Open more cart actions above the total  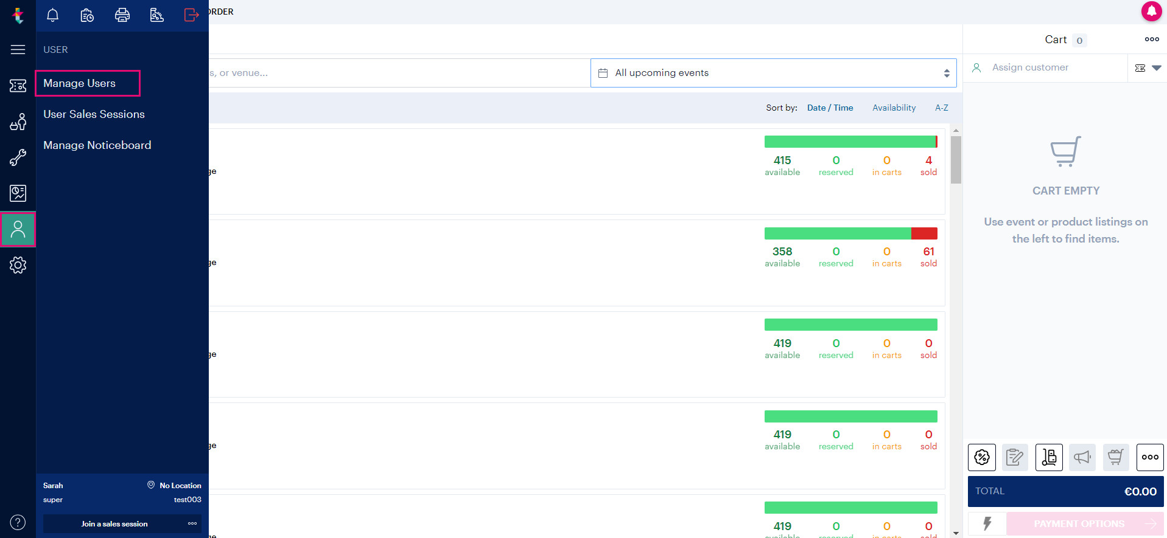tap(1150, 457)
